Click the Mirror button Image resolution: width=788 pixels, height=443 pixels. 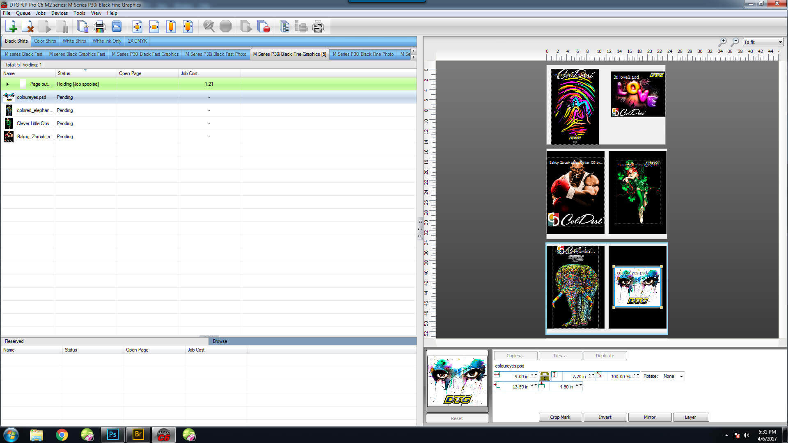[x=650, y=417]
